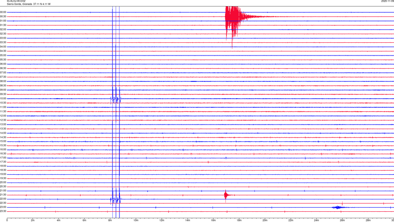Select the 00:00 trace time label
394x222 pixels.
[x=3, y=12]
